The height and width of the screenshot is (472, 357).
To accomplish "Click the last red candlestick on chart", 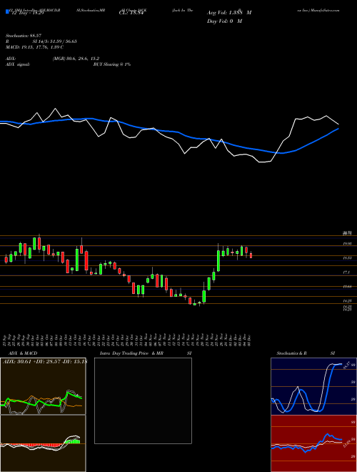I will coord(251,255).
